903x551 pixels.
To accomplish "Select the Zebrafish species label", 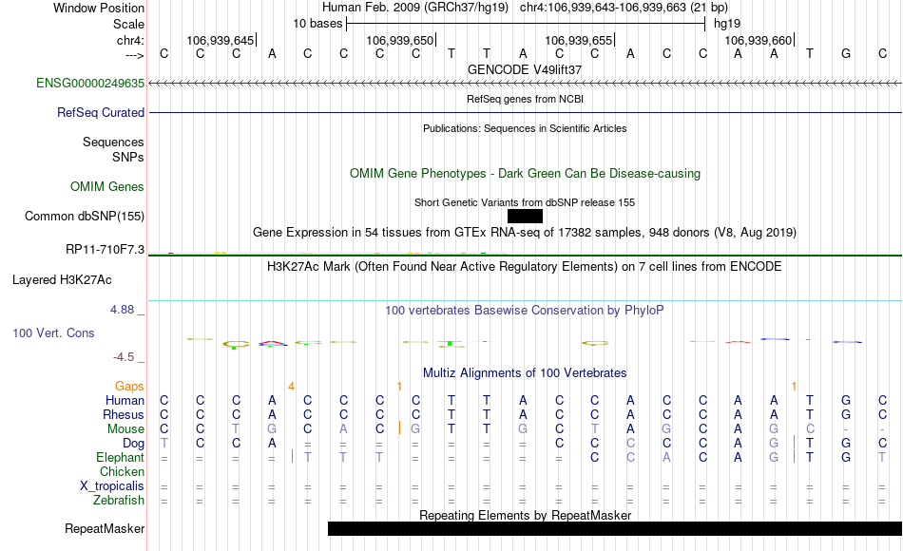I will [x=119, y=501].
